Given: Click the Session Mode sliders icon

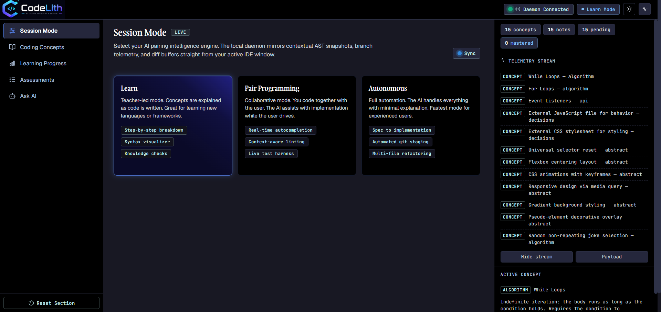Looking at the screenshot, I should [12, 31].
